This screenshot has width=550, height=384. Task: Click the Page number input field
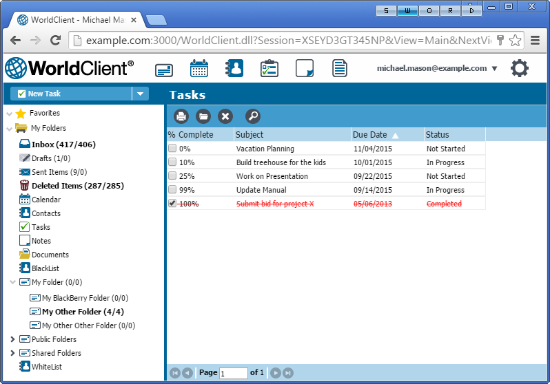[233, 373]
